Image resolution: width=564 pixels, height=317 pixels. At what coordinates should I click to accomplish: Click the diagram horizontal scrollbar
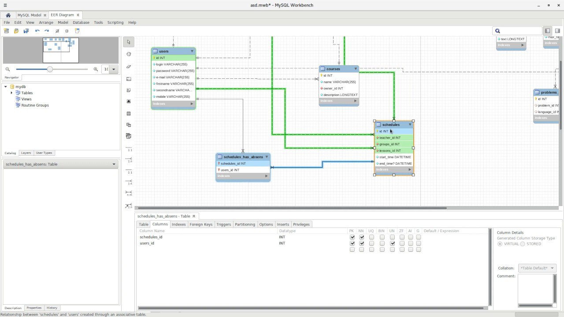tap(291, 208)
